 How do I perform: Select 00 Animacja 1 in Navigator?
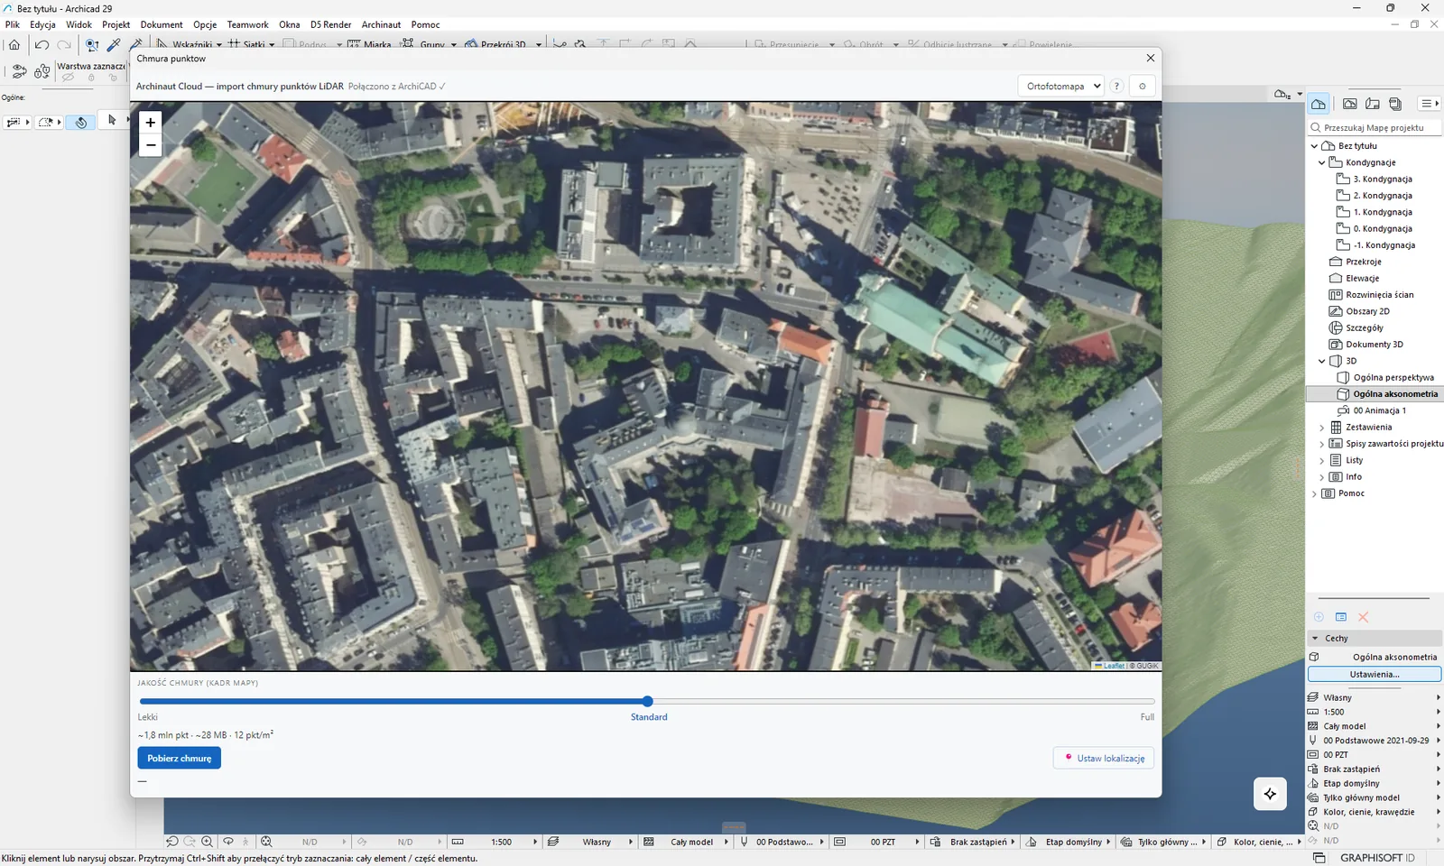1379,410
